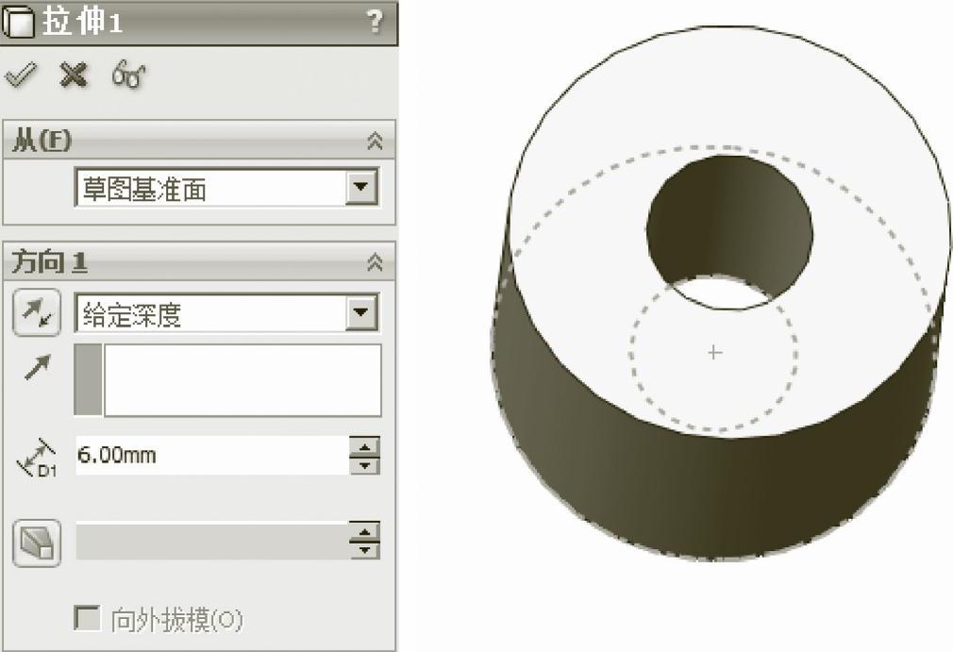Click the reverse direction arrows button

(37, 312)
